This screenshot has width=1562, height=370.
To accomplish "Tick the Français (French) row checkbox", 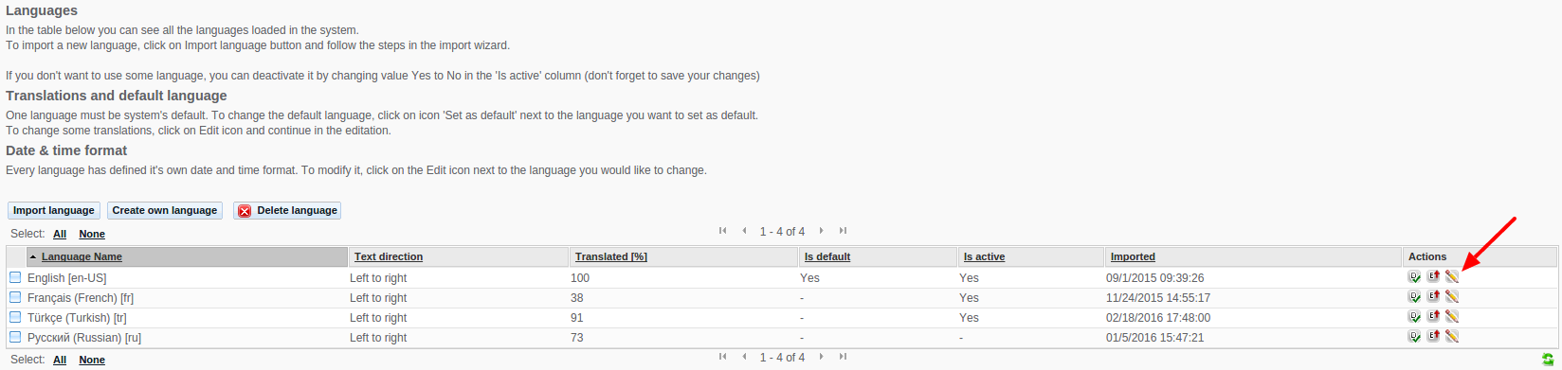I will (15, 297).
